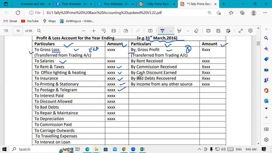The image size is (272, 153).
Task: Open the sidebar Office icon
Action: coord(266,91)
